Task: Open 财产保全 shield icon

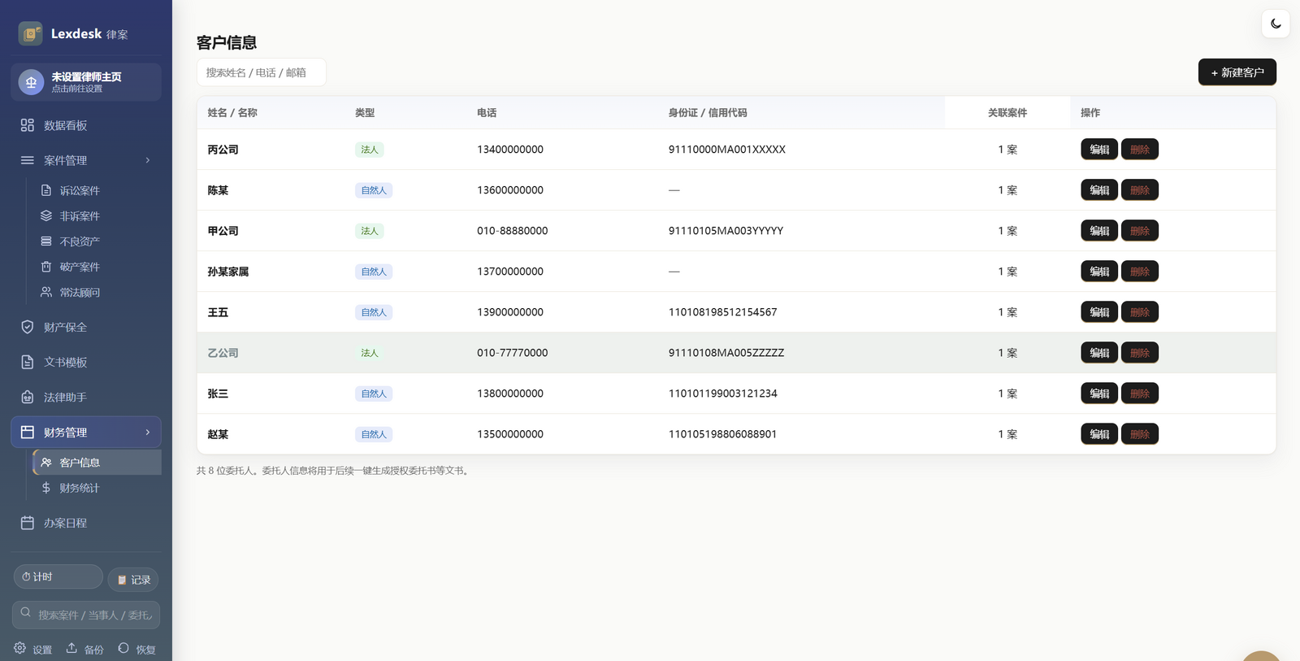Action: 28,327
